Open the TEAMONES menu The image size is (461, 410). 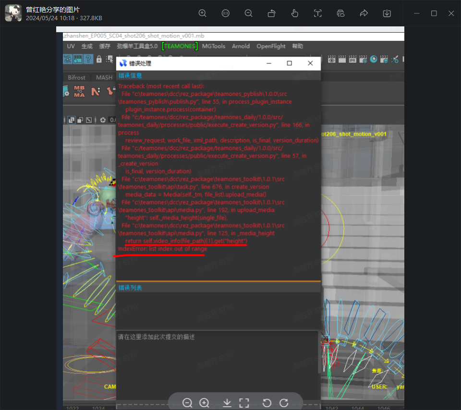180,46
